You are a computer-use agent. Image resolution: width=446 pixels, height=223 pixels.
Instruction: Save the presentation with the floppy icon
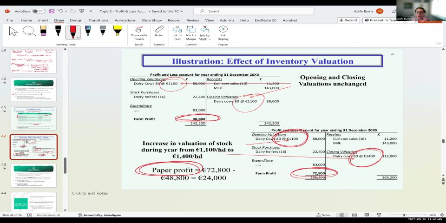(x=52, y=11)
